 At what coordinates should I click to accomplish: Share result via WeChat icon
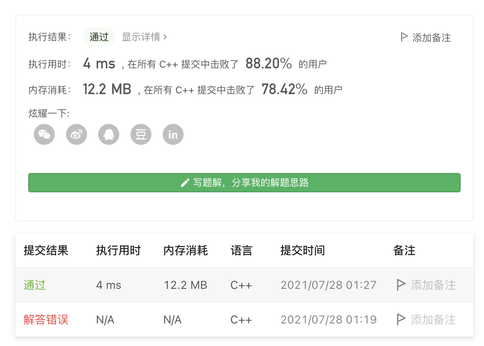pyautogui.click(x=44, y=134)
